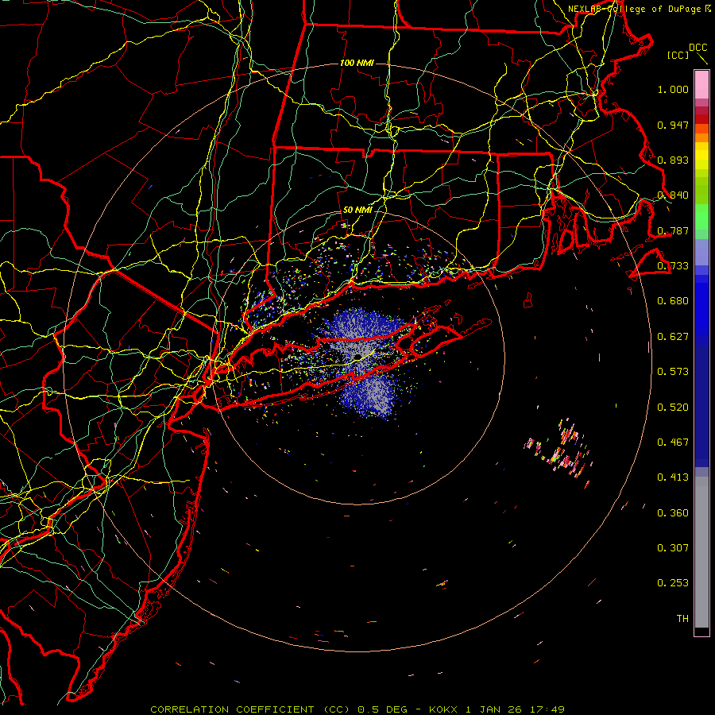Viewport: 715px width, 715px height.
Task: Click the 0.307 legend value
Action: click(x=673, y=548)
